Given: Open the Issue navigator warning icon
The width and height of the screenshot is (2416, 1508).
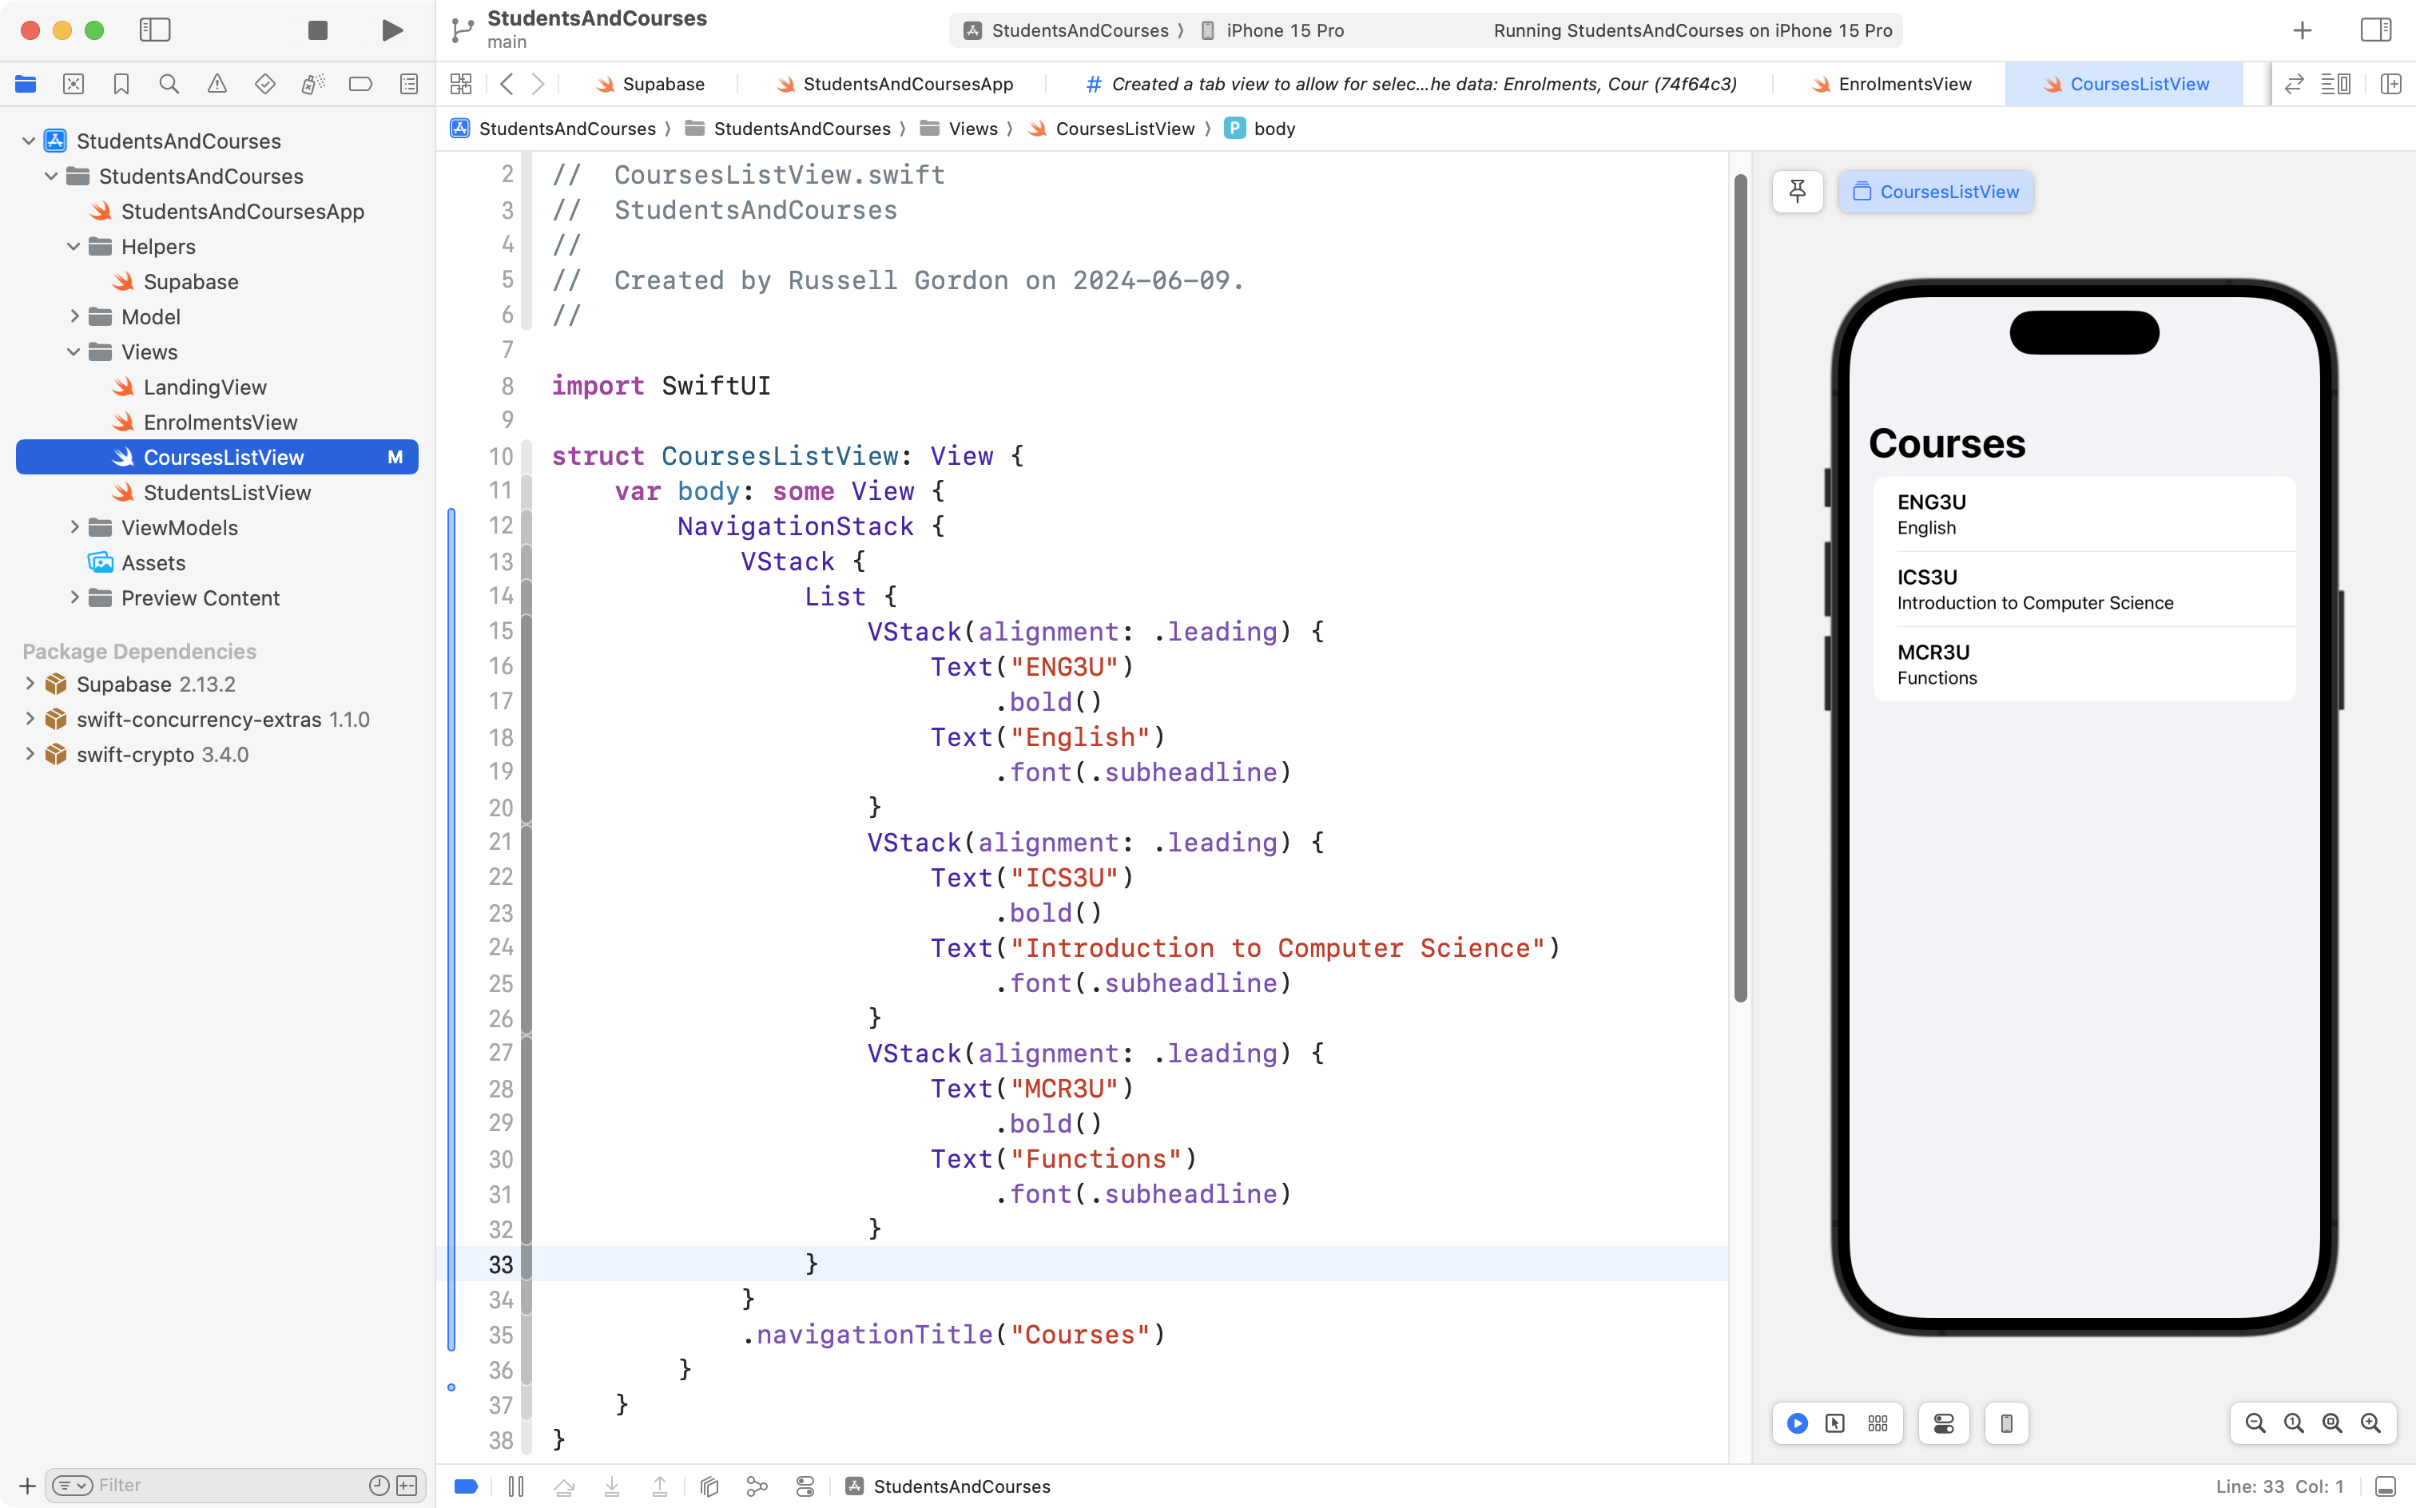Looking at the screenshot, I should coord(217,84).
